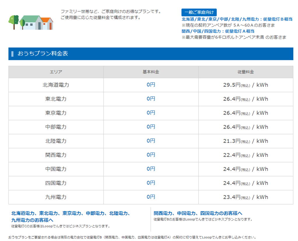
Task: Click the 従量料金 column header
Action: [246, 72]
